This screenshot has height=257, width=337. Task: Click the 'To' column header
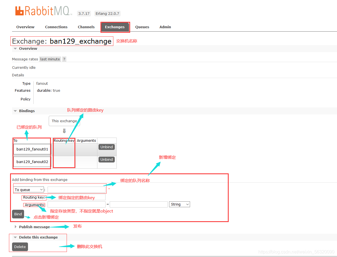(15, 141)
